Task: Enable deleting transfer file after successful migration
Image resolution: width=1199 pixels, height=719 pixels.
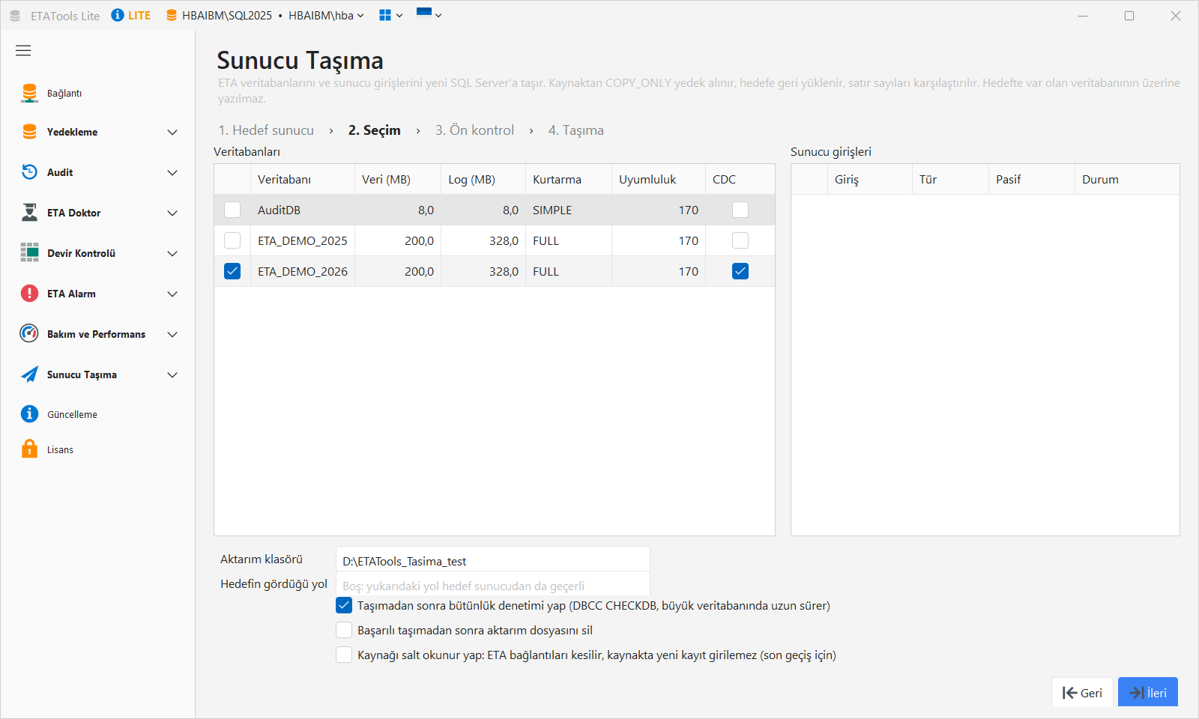Action: point(344,630)
